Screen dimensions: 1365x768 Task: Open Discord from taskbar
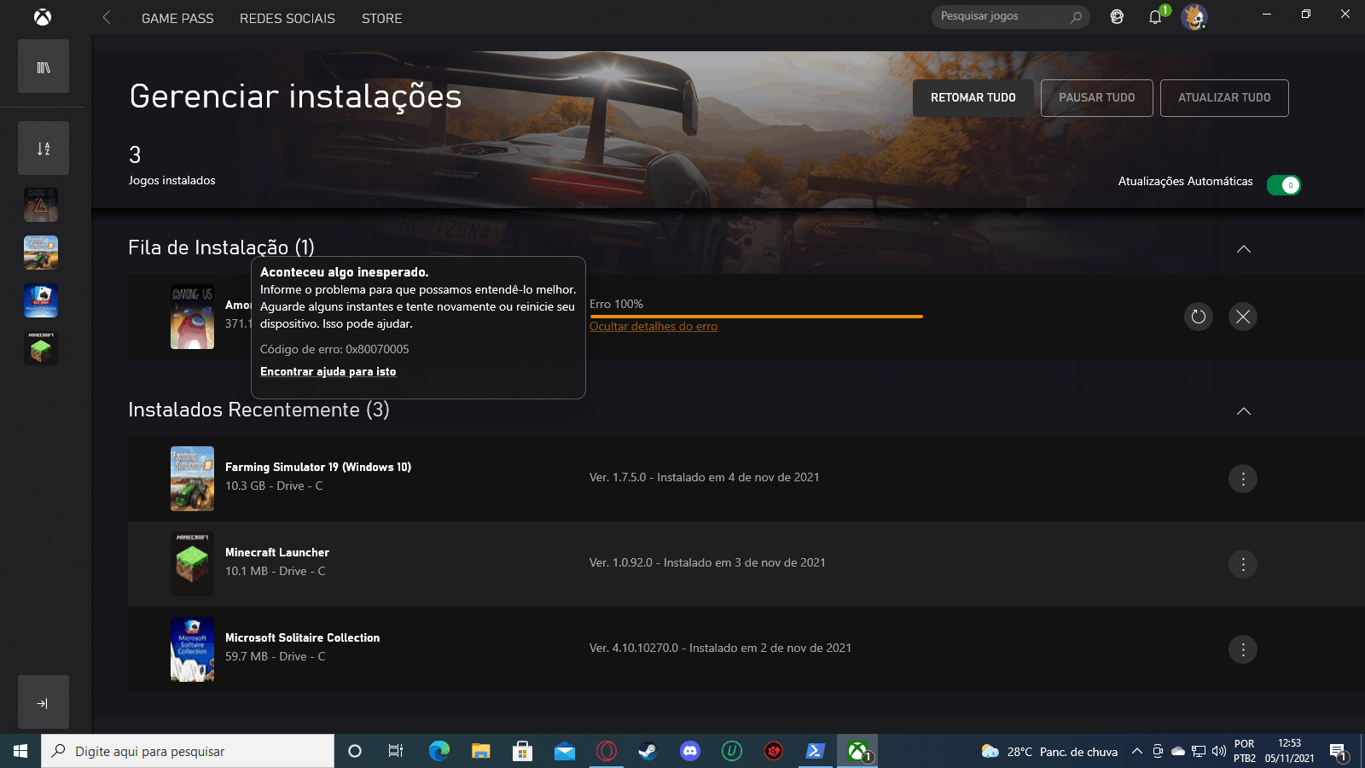tap(690, 751)
